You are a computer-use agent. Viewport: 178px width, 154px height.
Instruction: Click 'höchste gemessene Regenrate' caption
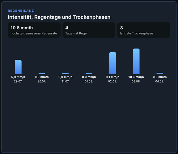pyautogui.click(x=34, y=33)
